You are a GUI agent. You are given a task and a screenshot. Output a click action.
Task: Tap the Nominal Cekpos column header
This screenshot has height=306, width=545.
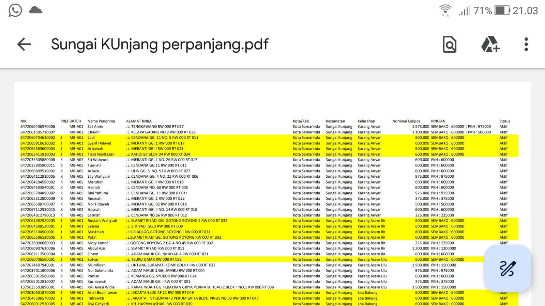tap(406, 121)
